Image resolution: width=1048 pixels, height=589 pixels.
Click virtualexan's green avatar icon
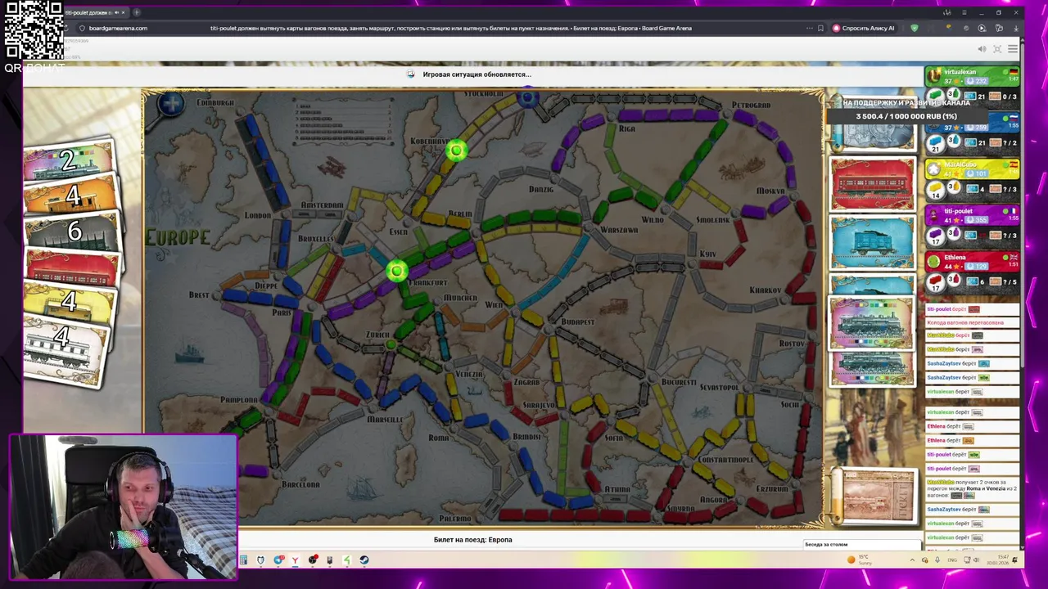pos(934,76)
